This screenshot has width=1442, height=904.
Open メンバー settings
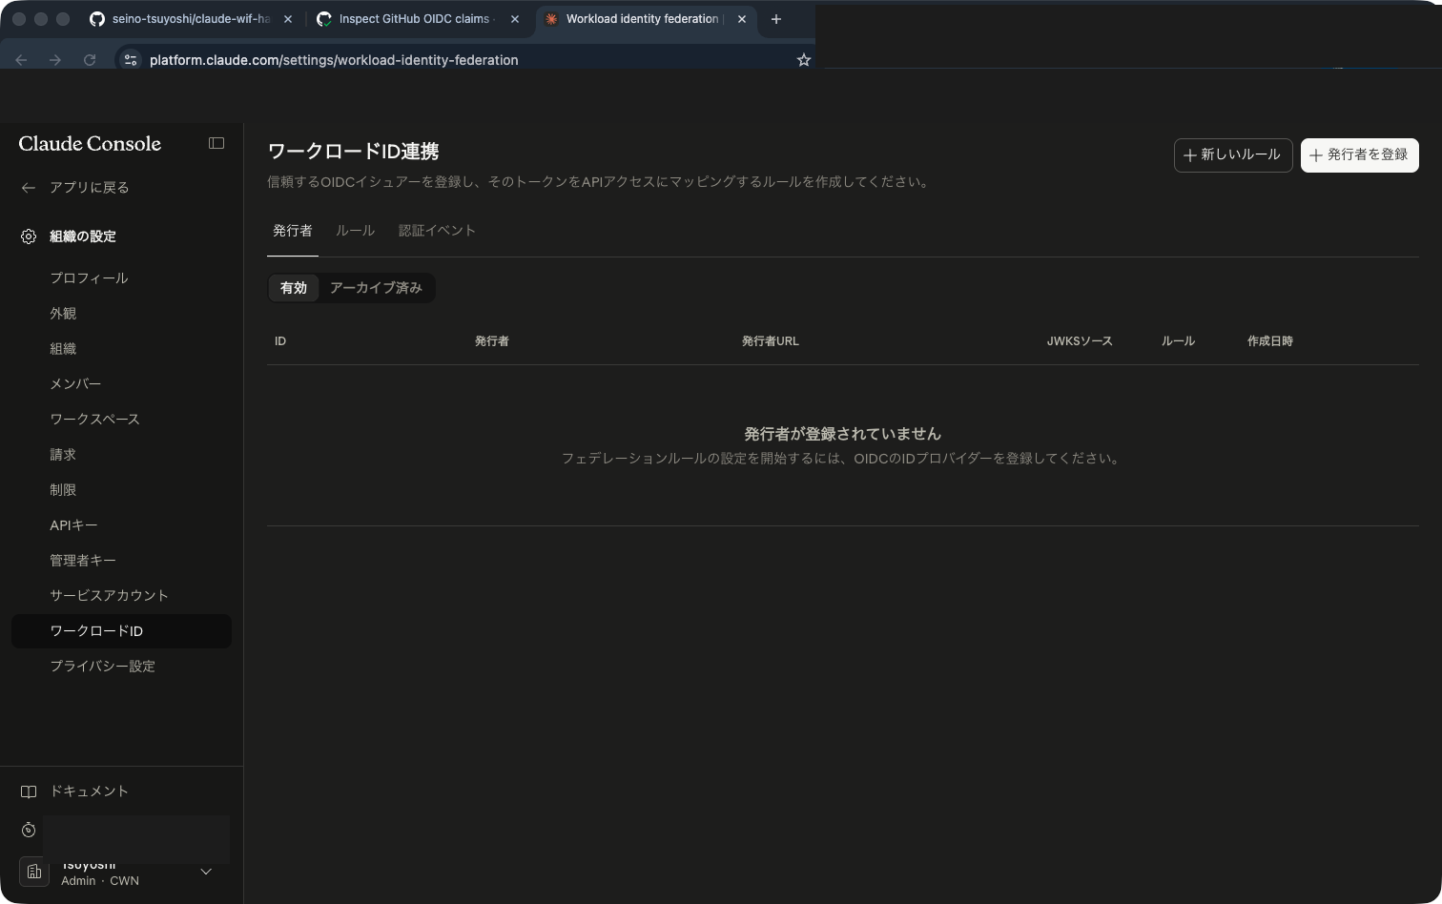75,384
